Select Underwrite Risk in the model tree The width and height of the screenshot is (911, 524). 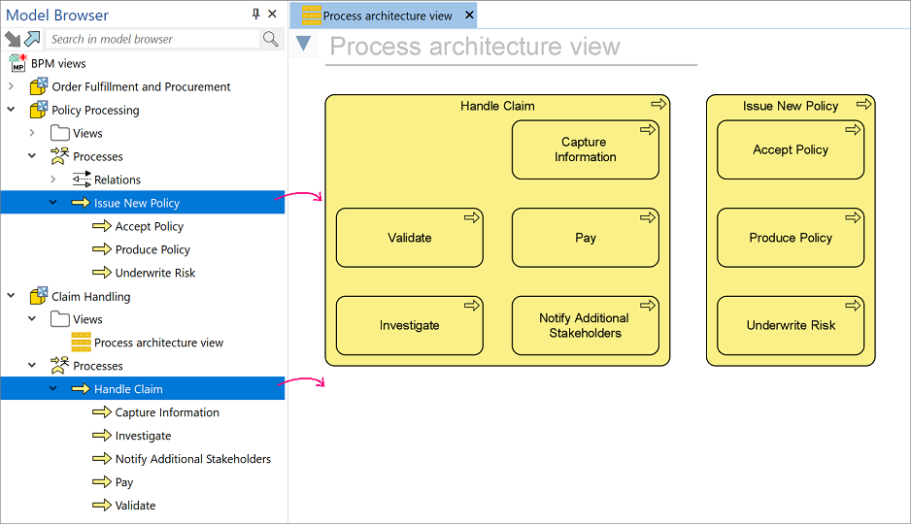coord(154,273)
